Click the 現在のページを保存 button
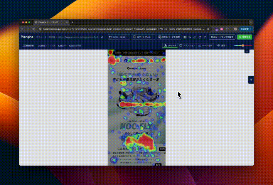 point(169,37)
